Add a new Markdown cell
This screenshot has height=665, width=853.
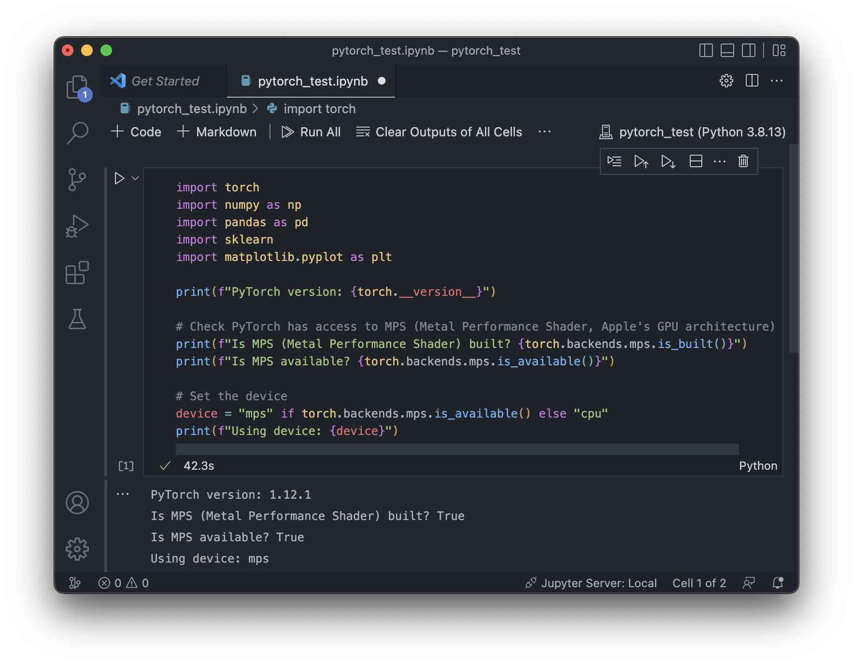(x=216, y=132)
